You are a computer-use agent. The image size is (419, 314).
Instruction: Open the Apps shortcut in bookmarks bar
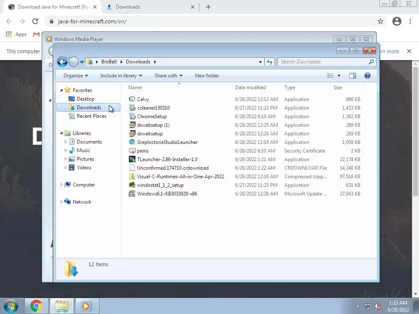tap(16, 34)
